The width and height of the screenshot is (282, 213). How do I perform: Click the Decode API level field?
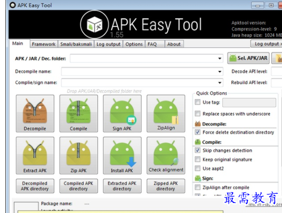pyautogui.click(x=277, y=71)
